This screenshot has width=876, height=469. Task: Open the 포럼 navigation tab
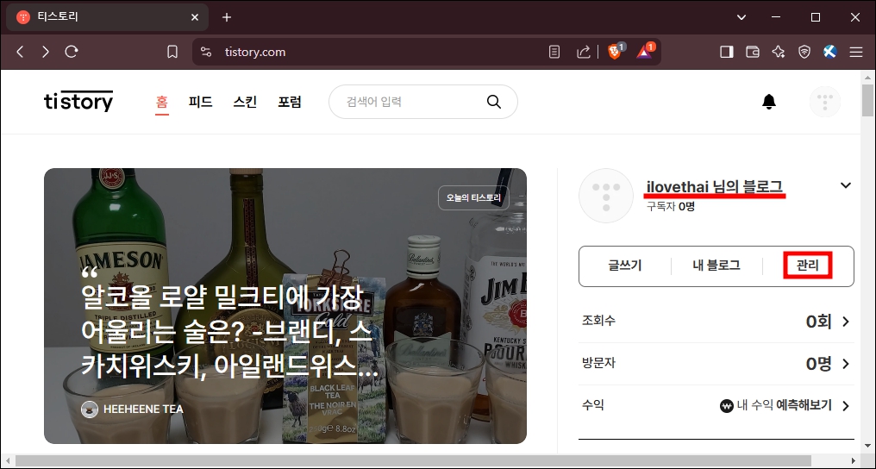coord(290,102)
